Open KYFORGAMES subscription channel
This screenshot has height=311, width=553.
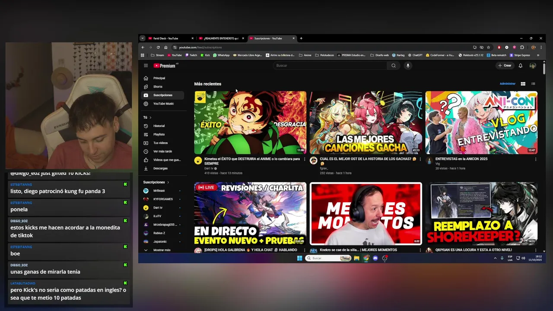click(x=163, y=199)
